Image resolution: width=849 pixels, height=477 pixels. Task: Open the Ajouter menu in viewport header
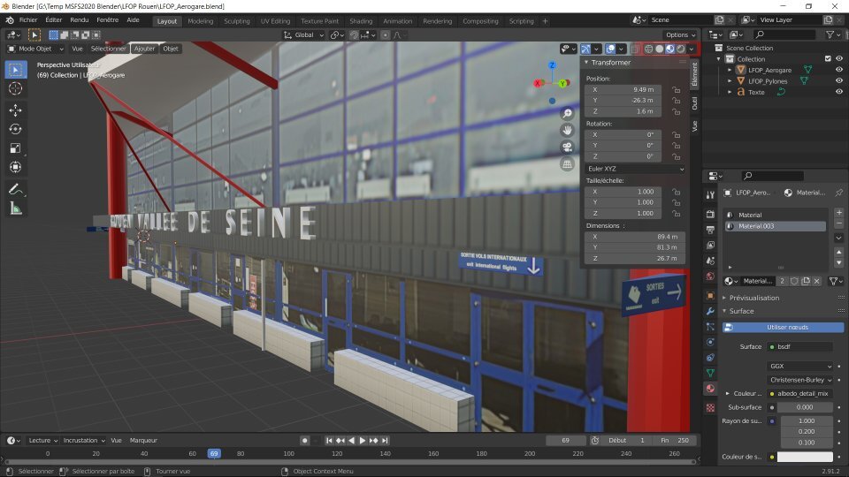tap(143, 49)
